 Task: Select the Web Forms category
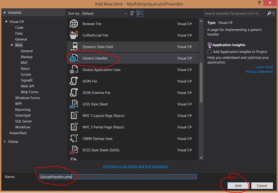[x=30, y=92]
